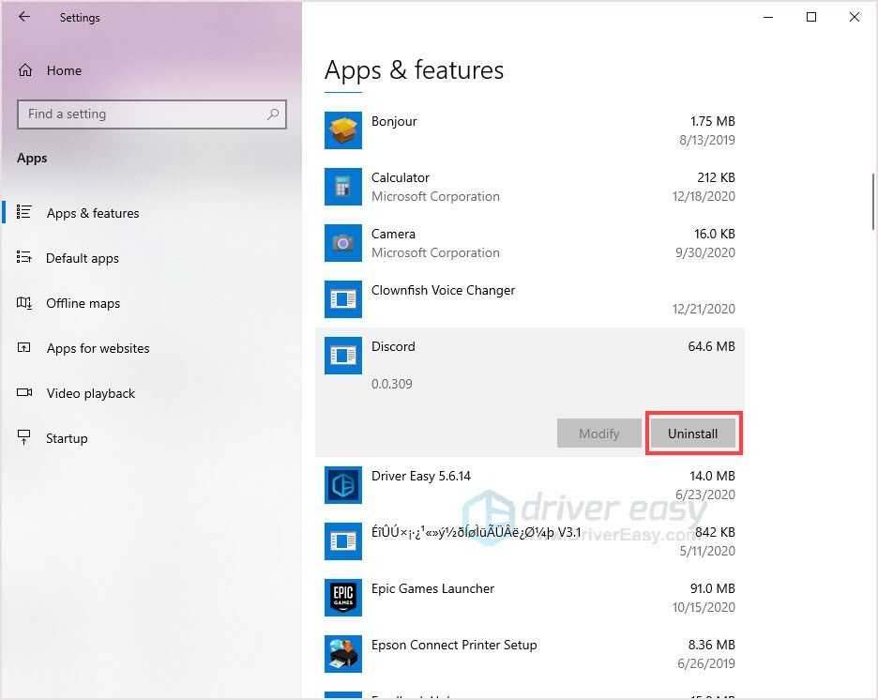
Task: Click Calculator size 212 KB
Action: point(716,177)
